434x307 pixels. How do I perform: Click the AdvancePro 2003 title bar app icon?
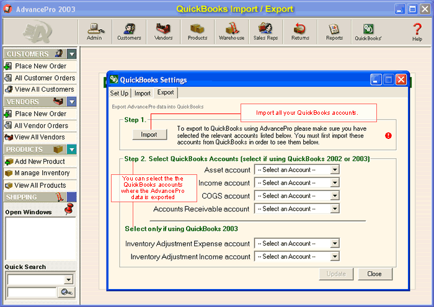tap(7, 9)
